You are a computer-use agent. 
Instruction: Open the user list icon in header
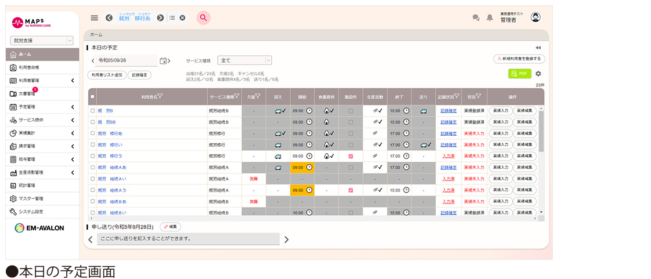pos(172,18)
